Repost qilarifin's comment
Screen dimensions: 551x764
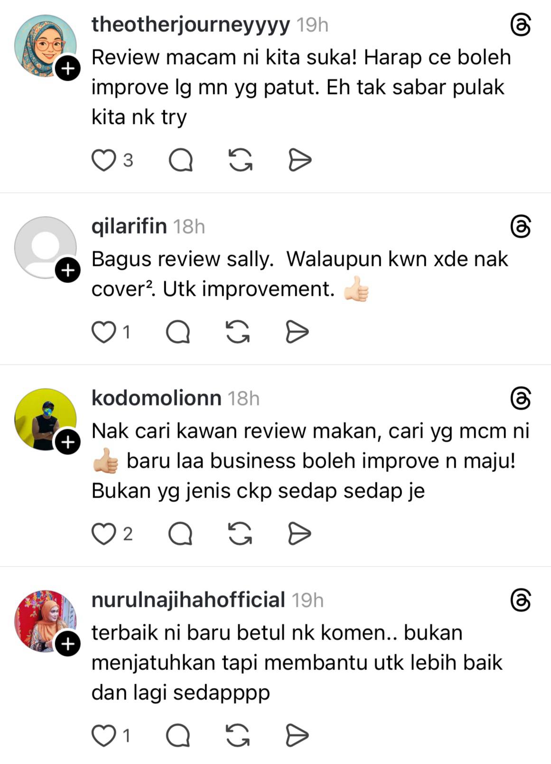coord(237,332)
